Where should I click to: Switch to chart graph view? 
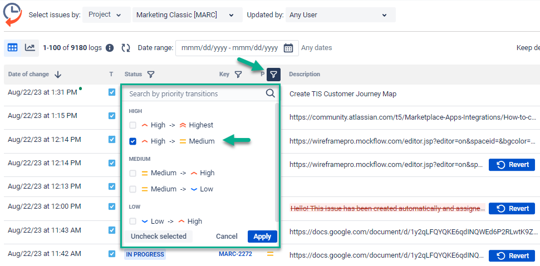coord(30,47)
